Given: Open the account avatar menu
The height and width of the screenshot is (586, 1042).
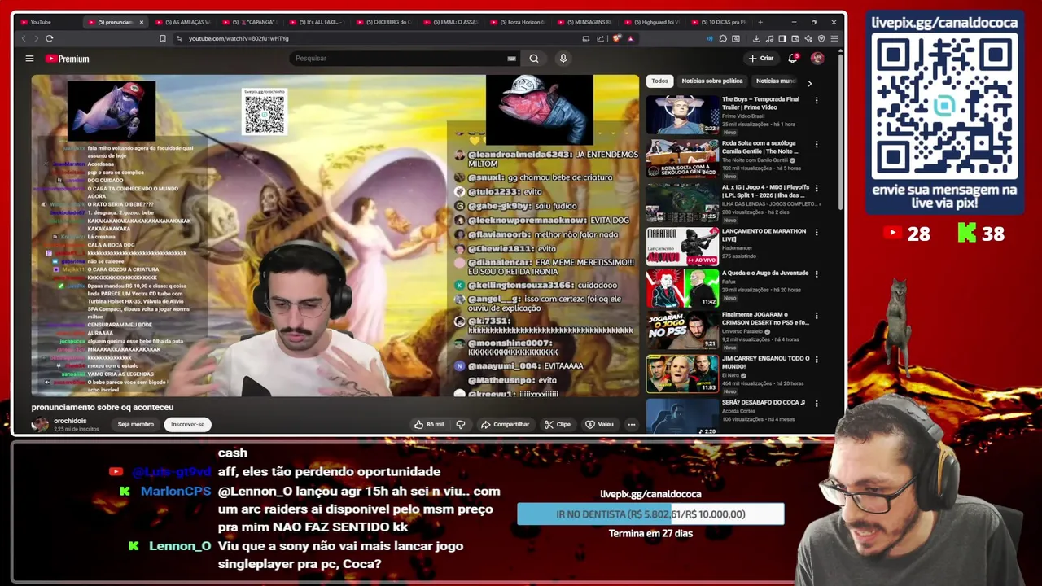Looking at the screenshot, I should [817, 59].
